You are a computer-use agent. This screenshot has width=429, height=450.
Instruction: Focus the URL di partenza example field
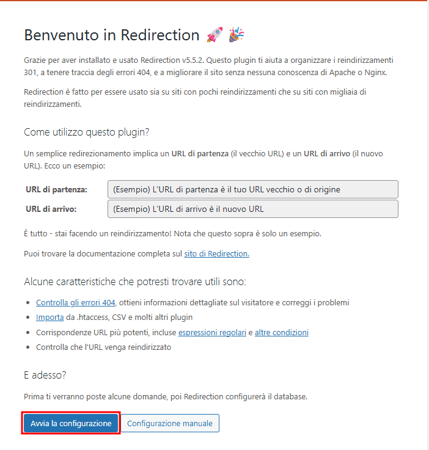pyautogui.click(x=252, y=189)
